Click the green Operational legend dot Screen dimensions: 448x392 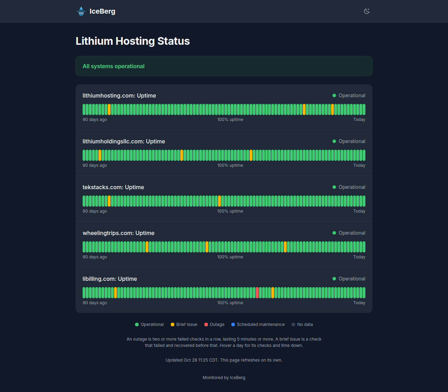coord(137,325)
